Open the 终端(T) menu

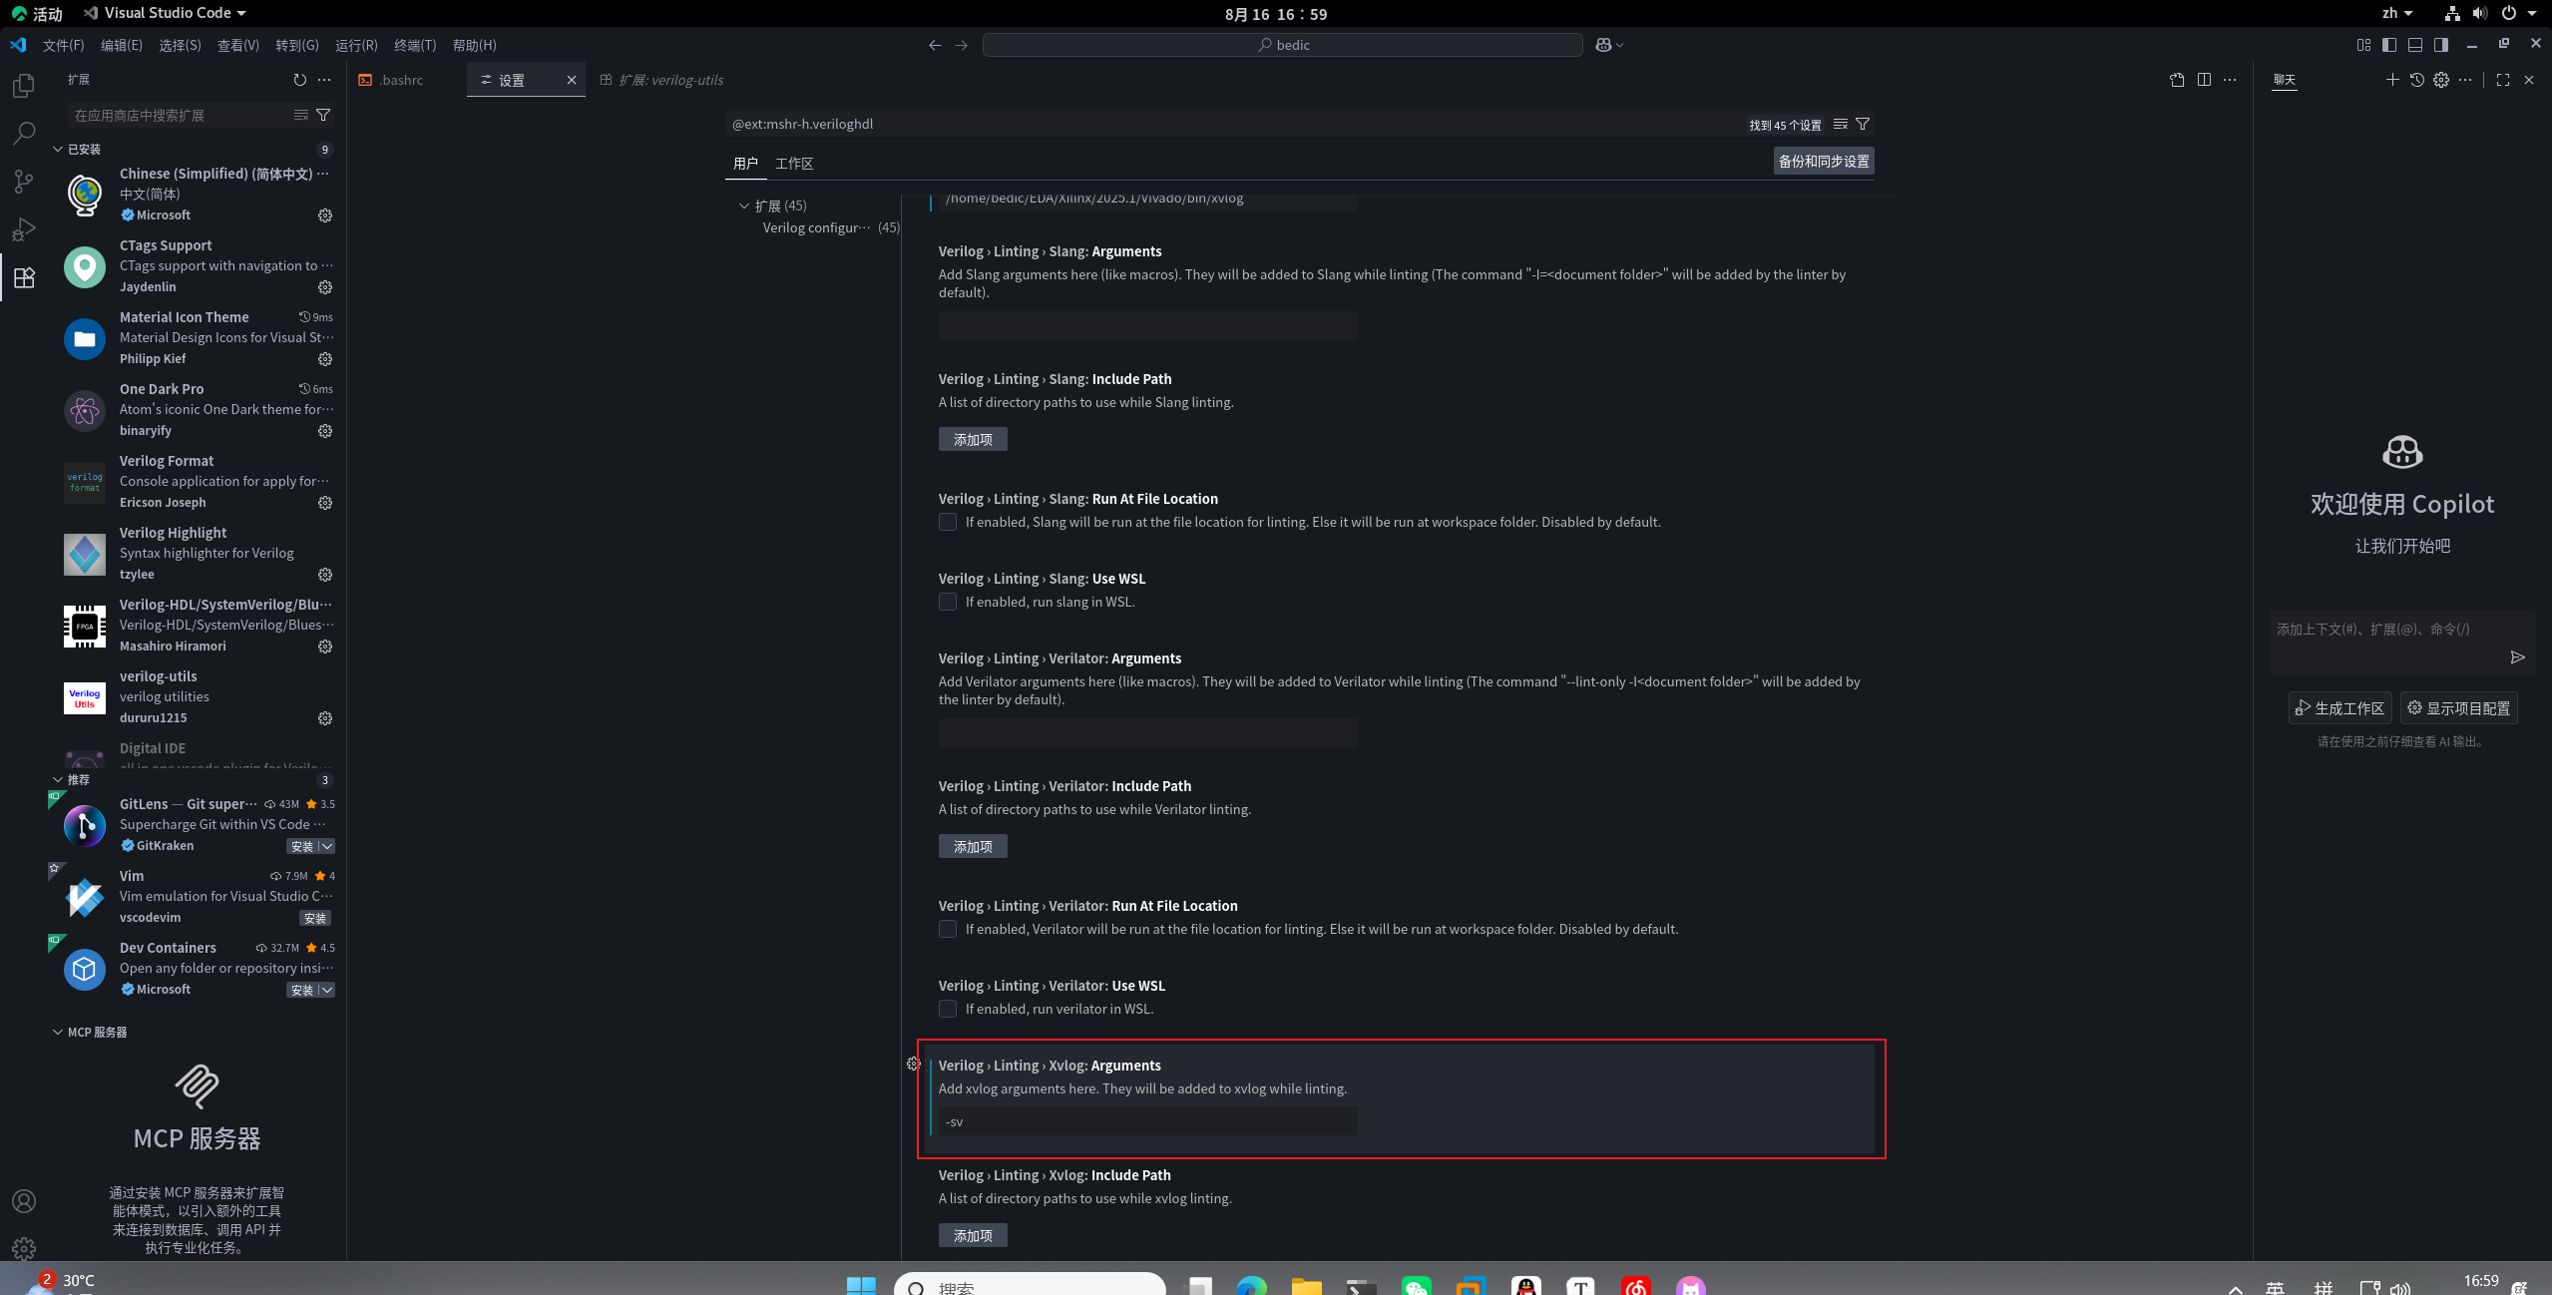pos(414,45)
